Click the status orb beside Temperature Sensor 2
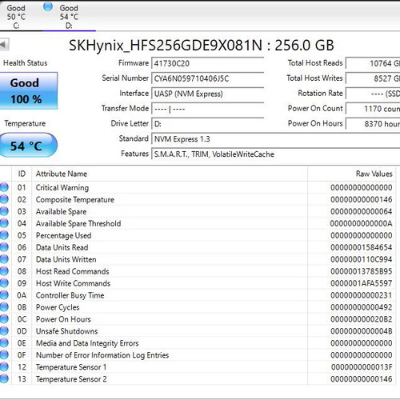Viewport: 400px width, 400px height. (x=4, y=378)
